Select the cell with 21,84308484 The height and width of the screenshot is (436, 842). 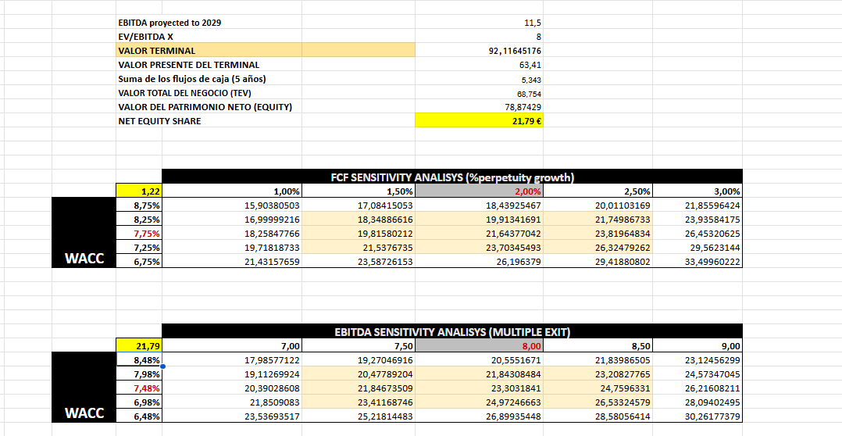pyautogui.click(x=479, y=373)
